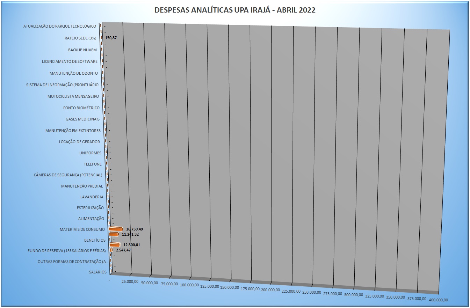Click the 400.000,00 axis value

click(x=438, y=300)
